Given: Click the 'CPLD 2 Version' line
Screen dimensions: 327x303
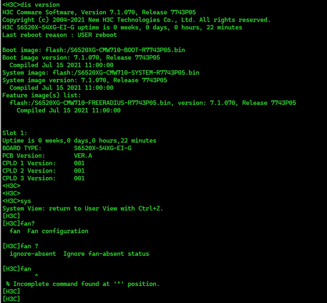Looking at the screenshot, I should point(43,171).
